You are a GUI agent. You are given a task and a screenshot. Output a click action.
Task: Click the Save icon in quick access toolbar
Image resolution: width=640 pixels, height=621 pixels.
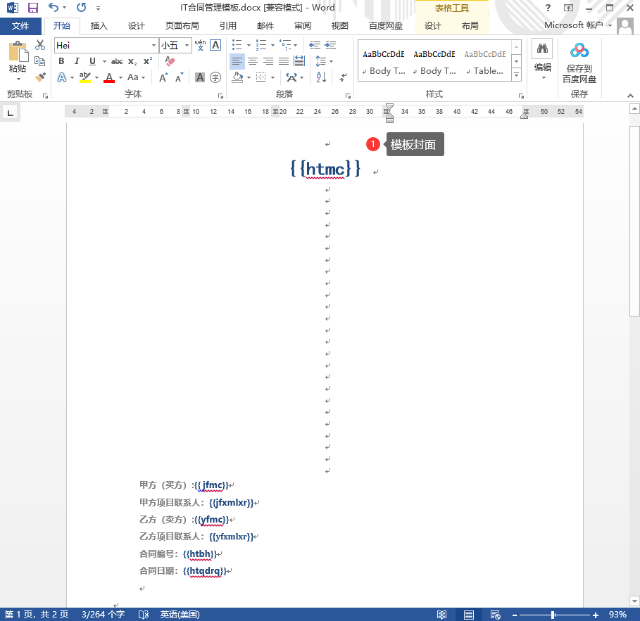(32, 8)
